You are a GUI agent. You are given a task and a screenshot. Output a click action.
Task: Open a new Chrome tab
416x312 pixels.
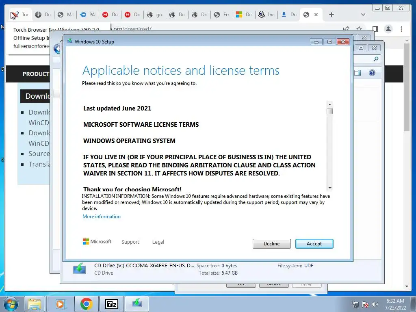tap(331, 15)
